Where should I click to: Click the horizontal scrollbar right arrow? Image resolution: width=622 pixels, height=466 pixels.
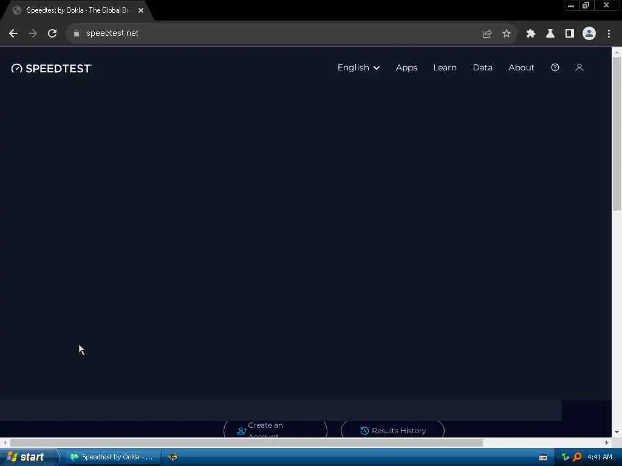click(607, 442)
